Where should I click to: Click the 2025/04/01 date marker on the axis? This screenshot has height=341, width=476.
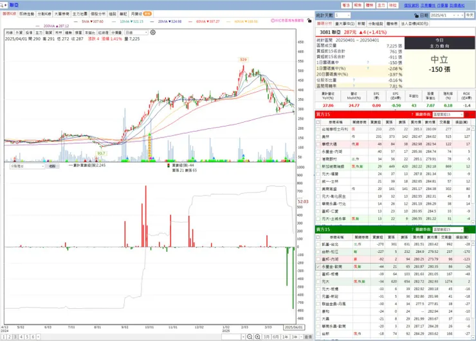coord(293,328)
